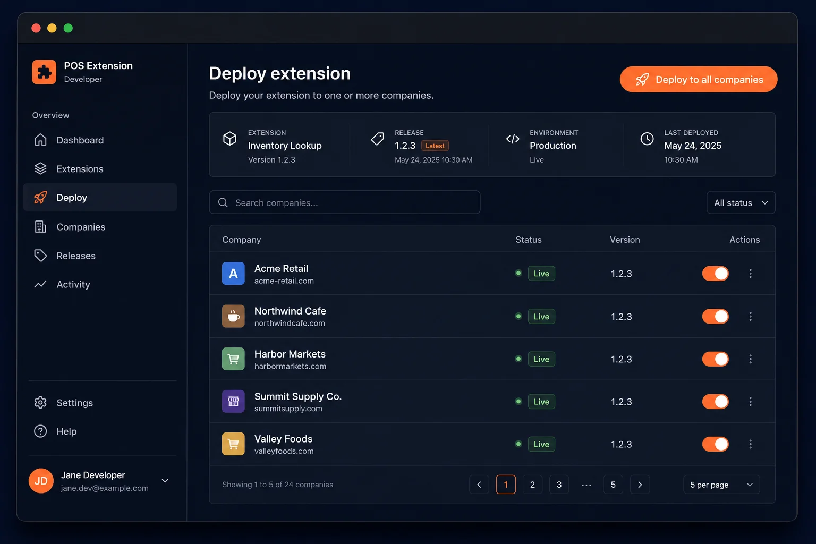Open the All status filter dropdown
This screenshot has width=816, height=544.
coord(741,202)
